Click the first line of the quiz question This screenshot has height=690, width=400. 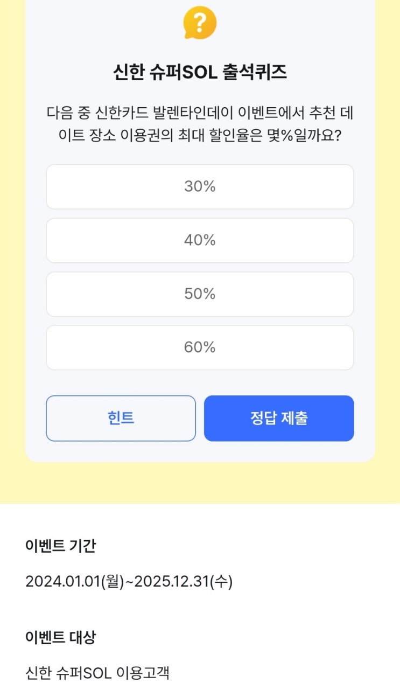tap(200, 114)
